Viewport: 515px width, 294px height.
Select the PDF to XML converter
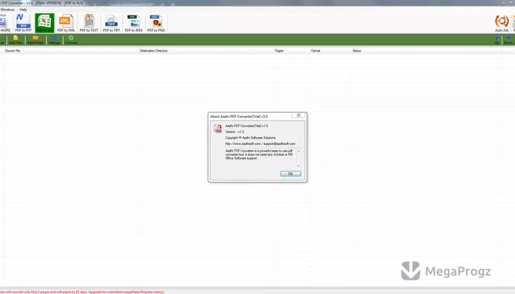pos(66,23)
